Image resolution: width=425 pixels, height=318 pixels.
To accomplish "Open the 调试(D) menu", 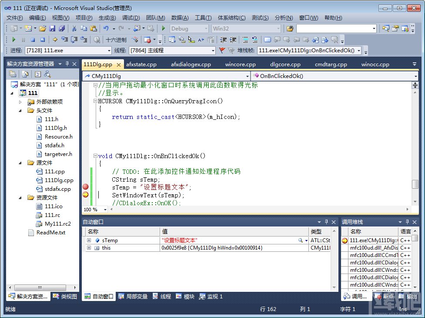I will pos(130,17).
